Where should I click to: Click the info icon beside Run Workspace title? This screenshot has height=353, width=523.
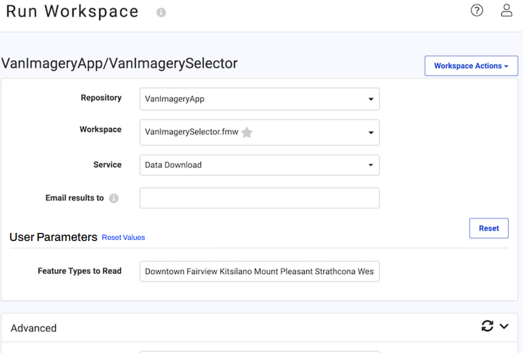pyautogui.click(x=161, y=12)
